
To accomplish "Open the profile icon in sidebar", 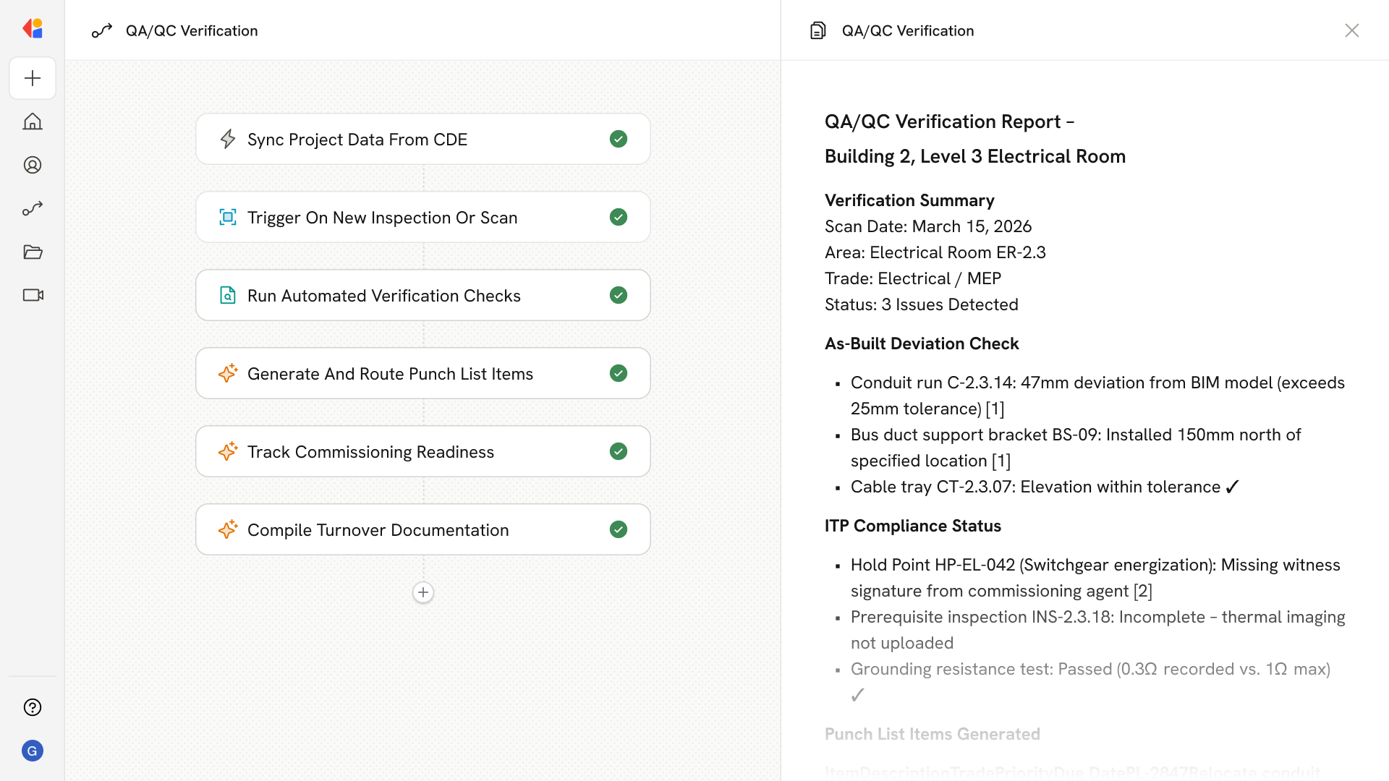I will pyautogui.click(x=33, y=165).
